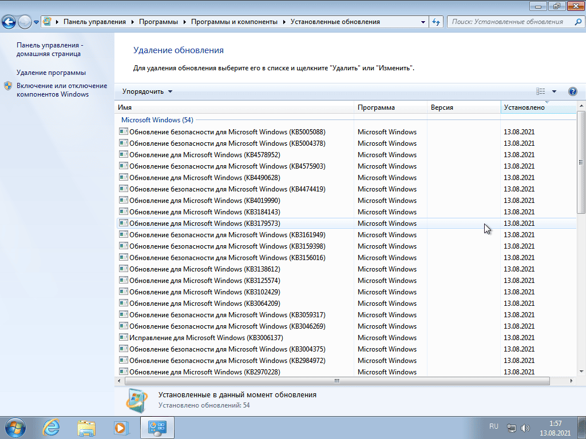Select the update row KB3125574

[x=346, y=280]
